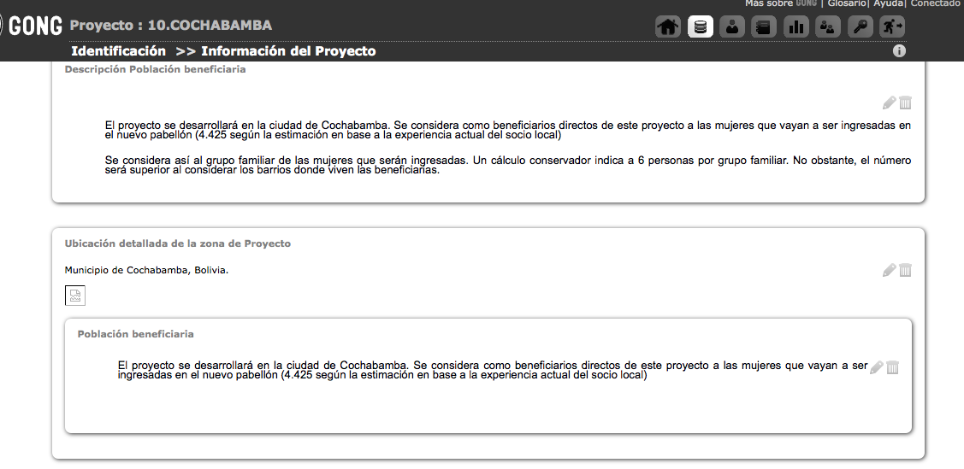Viewport: 964px width, 469px height.
Task: Open the key icon section
Action: [861, 27]
